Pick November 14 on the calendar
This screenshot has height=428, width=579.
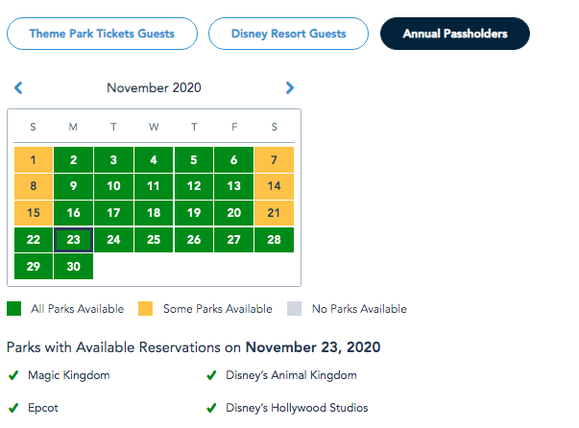click(274, 186)
